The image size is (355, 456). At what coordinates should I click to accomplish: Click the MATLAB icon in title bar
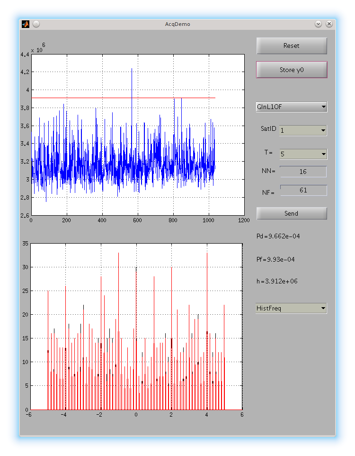click(x=26, y=24)
